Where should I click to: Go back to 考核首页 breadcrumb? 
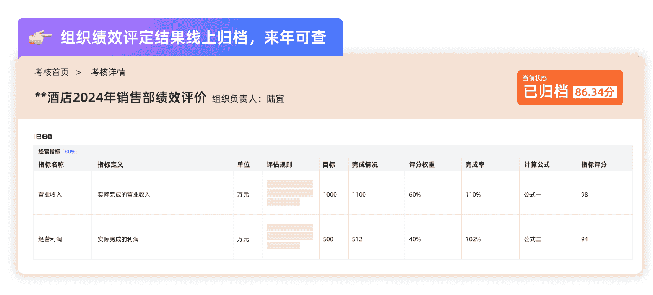pyautogui.click(x=52, y=72)
